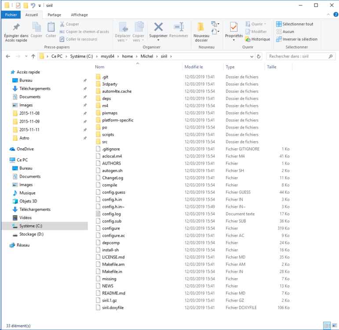The width and height of the screenshot is (339, 330).
Task: Switch to details view icon
Action: point(327,326)
